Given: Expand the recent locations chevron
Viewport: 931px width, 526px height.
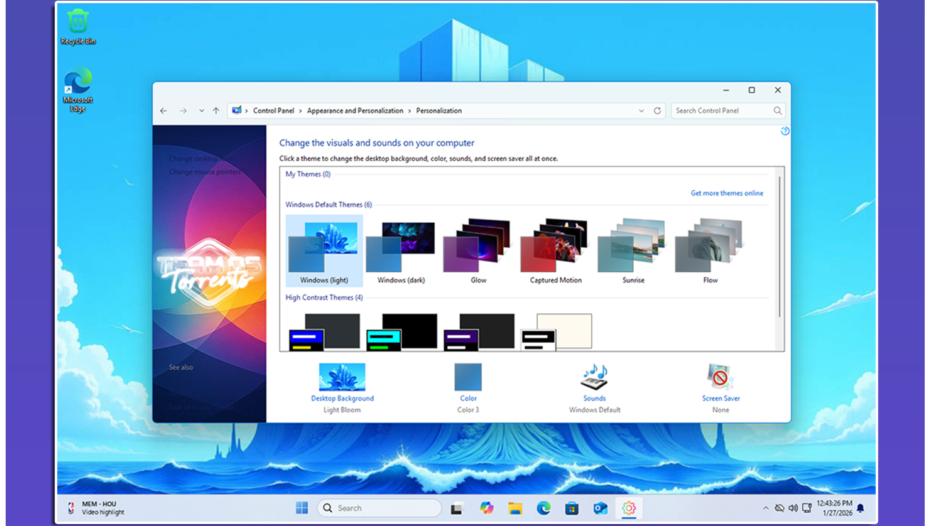Looking at the screenshot, I should (x=202, y=110).
